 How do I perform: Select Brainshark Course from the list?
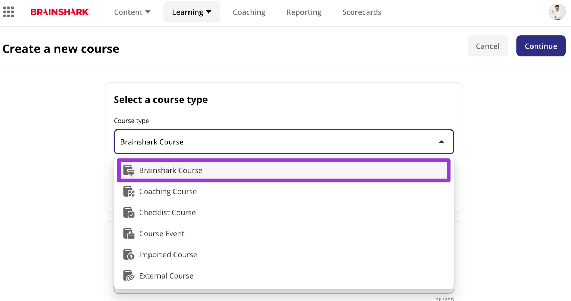(x=284, y=170)
